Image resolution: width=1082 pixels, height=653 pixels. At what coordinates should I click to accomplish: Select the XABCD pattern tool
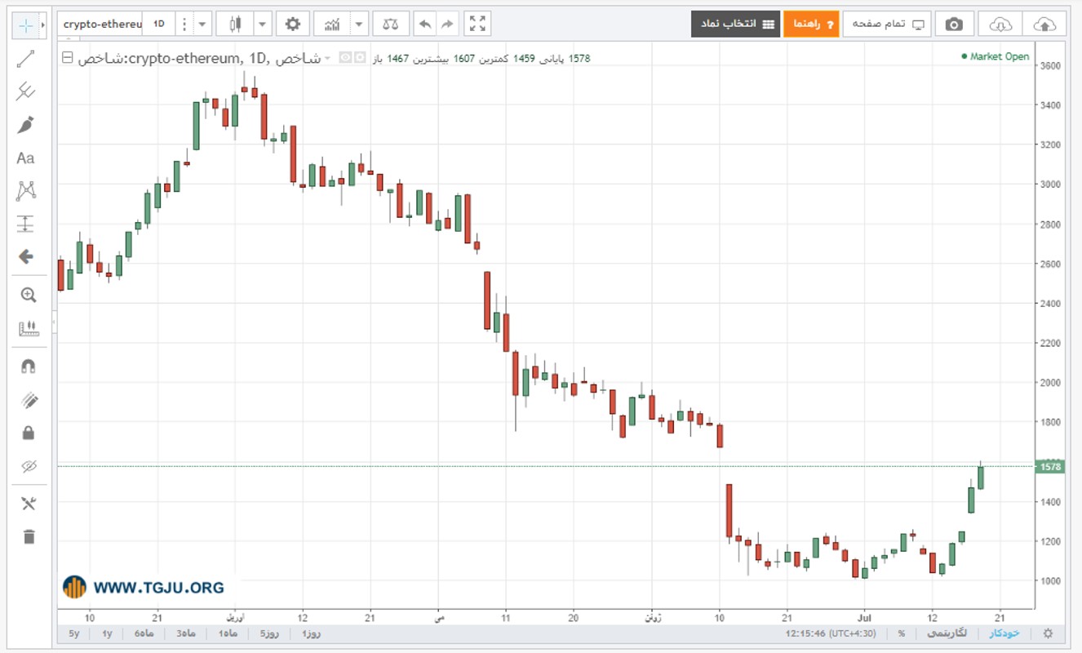(x=26, y=191)
